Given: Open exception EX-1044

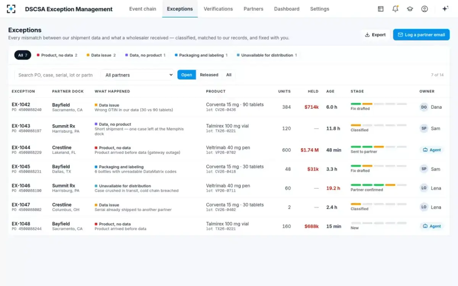Looking at the screenshot, I should [21, 148].
